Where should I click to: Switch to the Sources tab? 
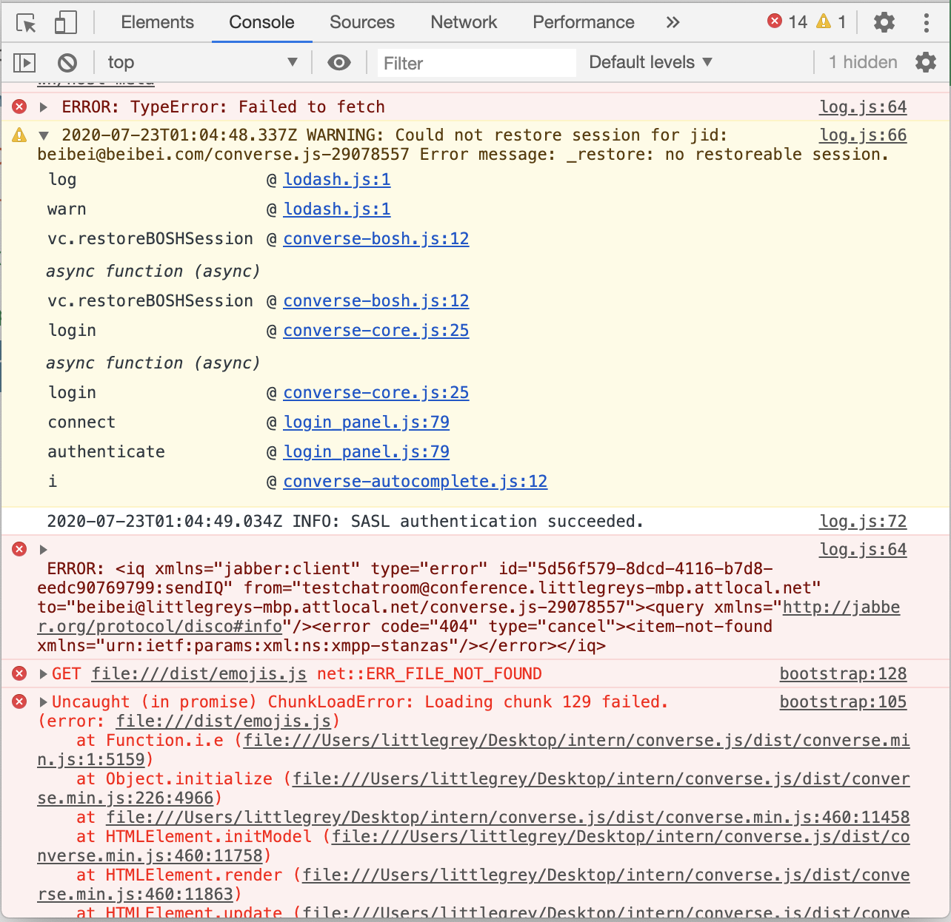click(362, 22)
